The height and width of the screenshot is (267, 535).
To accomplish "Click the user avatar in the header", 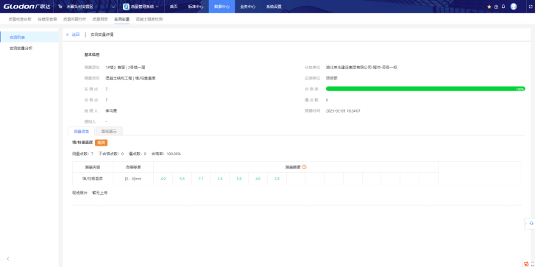I will [x=514, y=7].
